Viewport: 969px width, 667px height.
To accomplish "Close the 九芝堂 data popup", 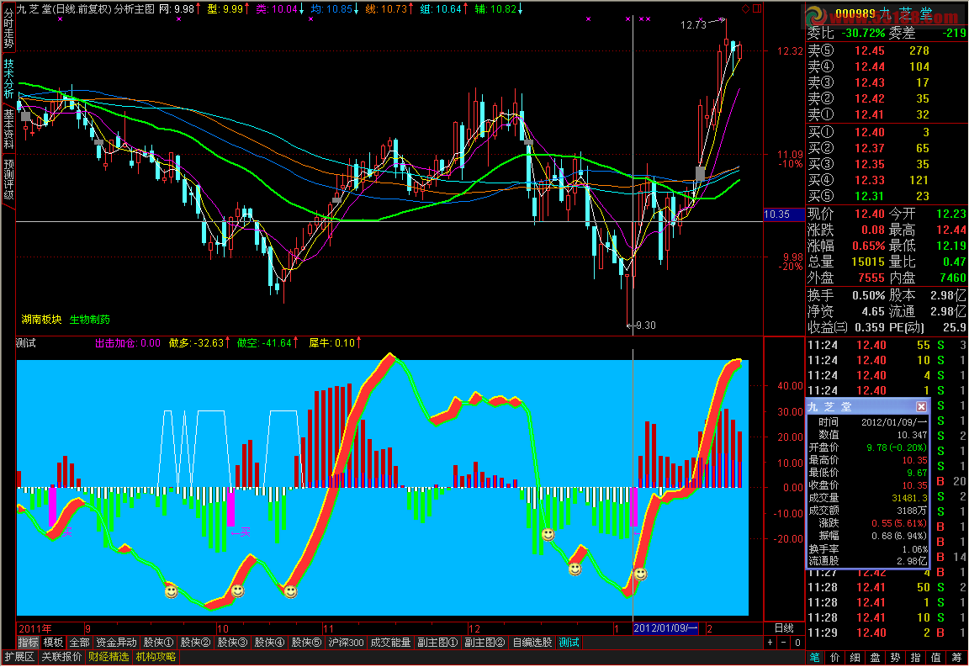I will (921, 406).
